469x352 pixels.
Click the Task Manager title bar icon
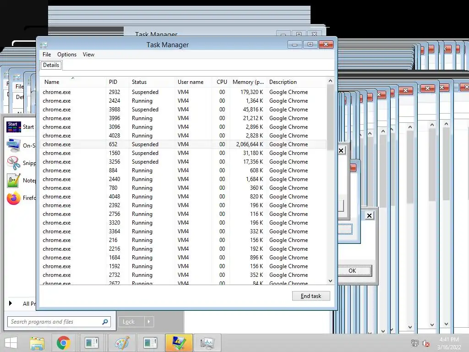tap(44, 45)
